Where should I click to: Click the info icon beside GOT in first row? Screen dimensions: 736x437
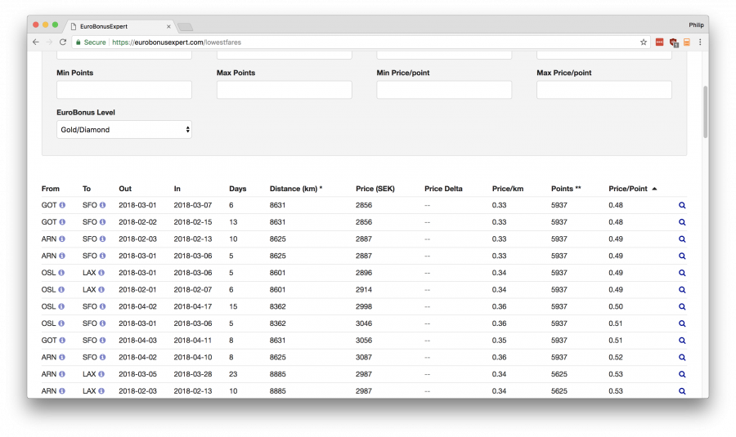point(62,205)
